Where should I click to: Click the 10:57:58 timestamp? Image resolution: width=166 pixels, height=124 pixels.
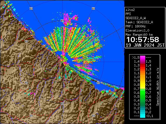click(143, 40)
